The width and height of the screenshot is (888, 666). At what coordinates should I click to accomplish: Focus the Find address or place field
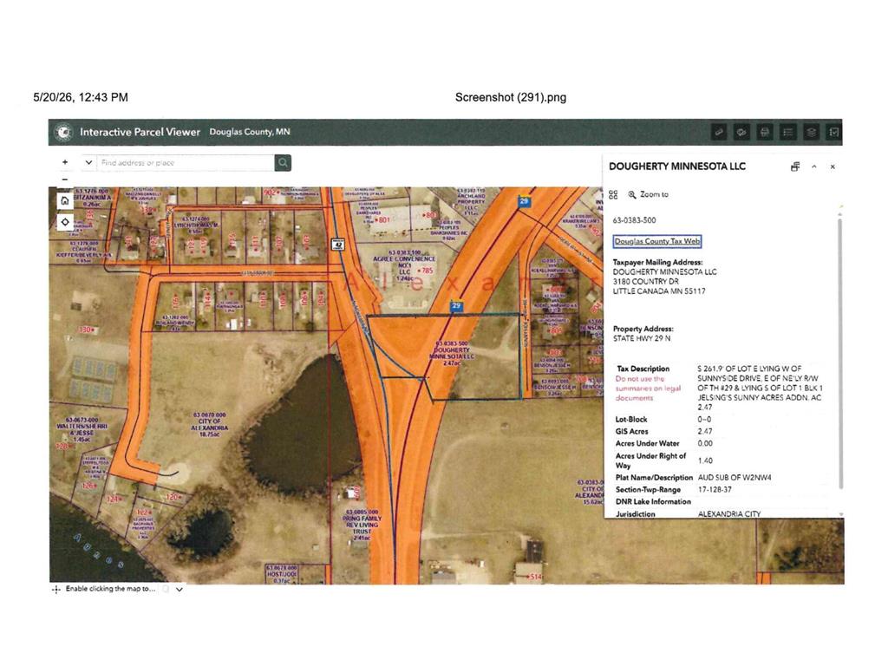point(186,162)
